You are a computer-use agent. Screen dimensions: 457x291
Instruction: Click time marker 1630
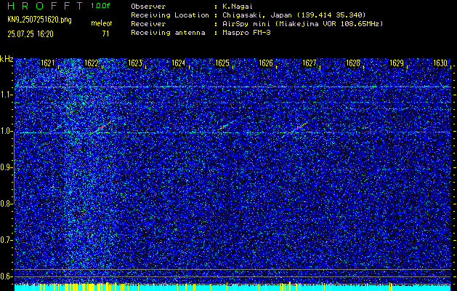(x=440, y=63)
